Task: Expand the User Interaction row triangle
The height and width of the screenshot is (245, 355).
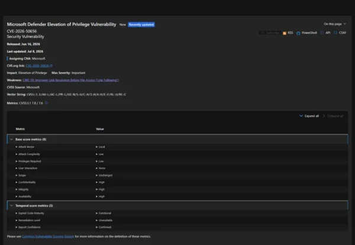Action: pyautogui.click(x=17, y=168)
